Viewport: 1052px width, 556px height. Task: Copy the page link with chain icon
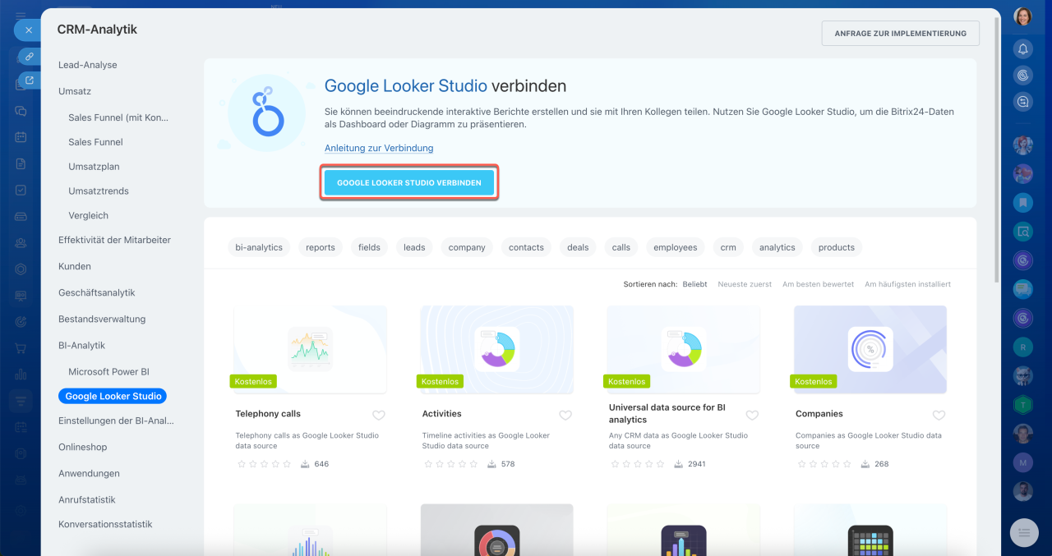pyautogui.click(x=30, y=57)
